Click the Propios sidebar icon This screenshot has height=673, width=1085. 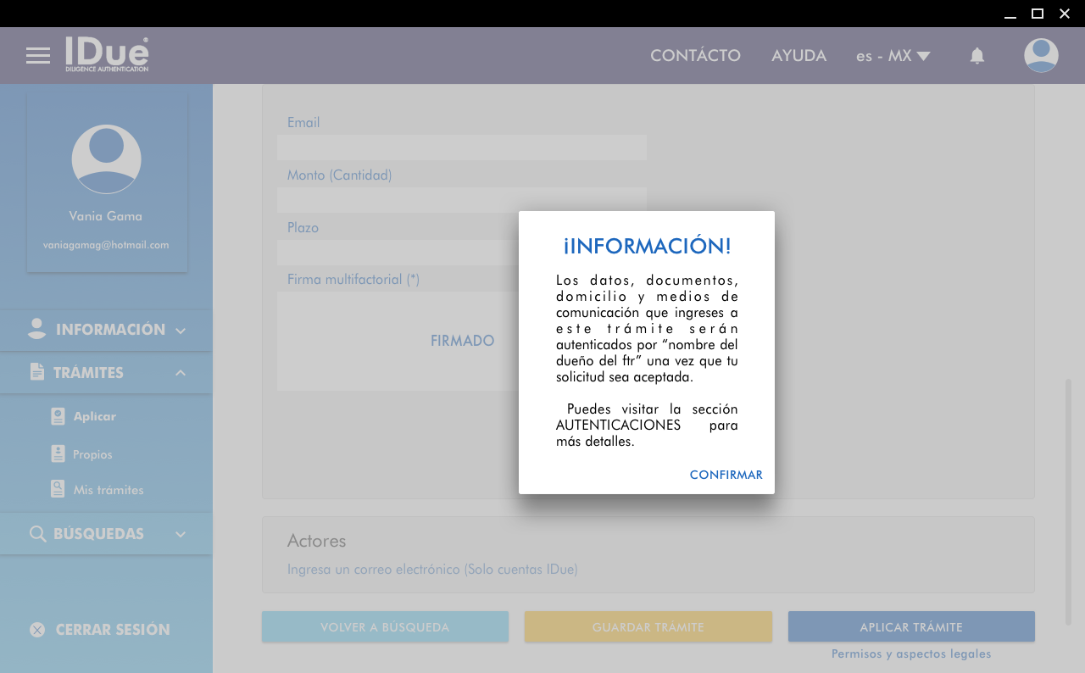point(58,454)
